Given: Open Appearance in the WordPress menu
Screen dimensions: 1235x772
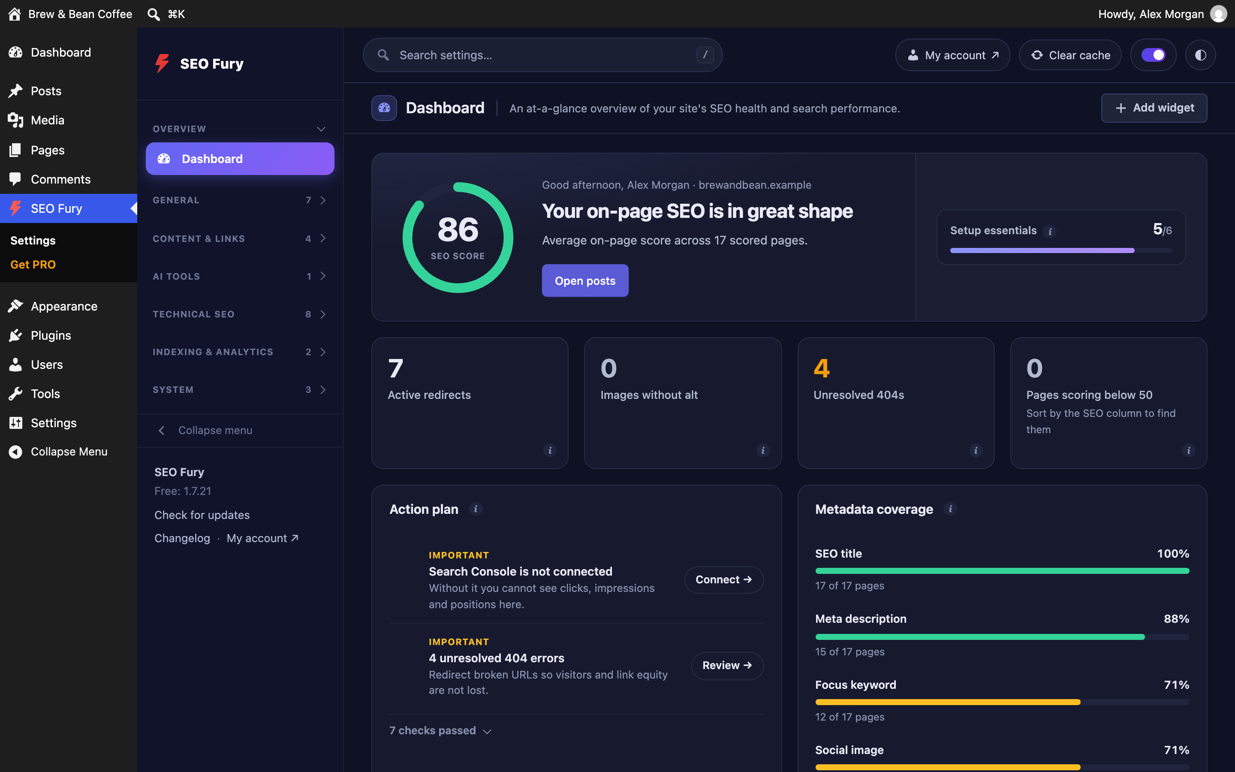Looking at the screenshot, I should tap(68, 306).
